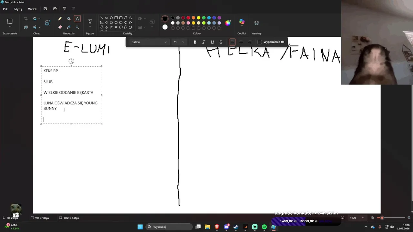Click the Save icon in title bar
The width and height of the screenshot is (413, 232).
(45, 9)
